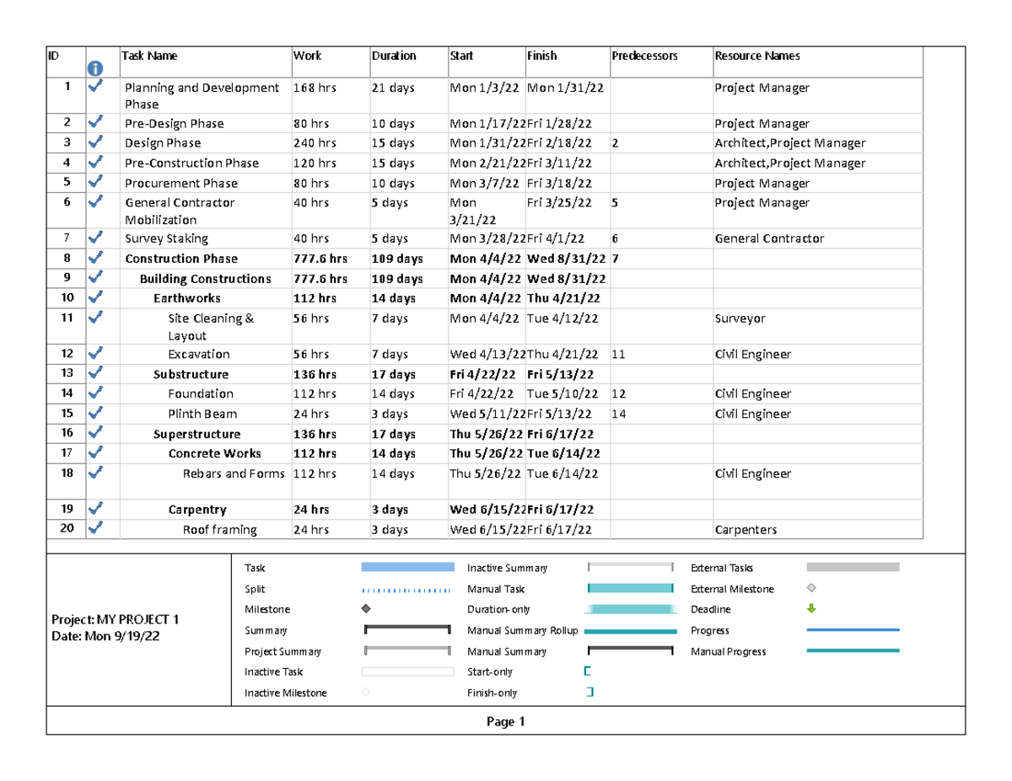
Task: Click the Carpenters resource name cell
Action: (746, 530)
